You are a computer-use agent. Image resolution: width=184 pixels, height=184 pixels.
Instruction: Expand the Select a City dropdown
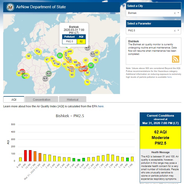click(179, 13)
